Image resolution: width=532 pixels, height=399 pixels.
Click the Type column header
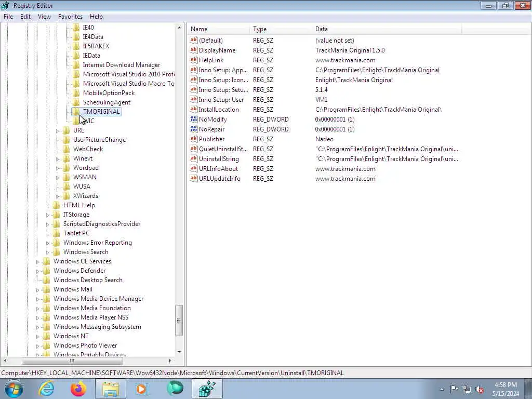(281, 29)
